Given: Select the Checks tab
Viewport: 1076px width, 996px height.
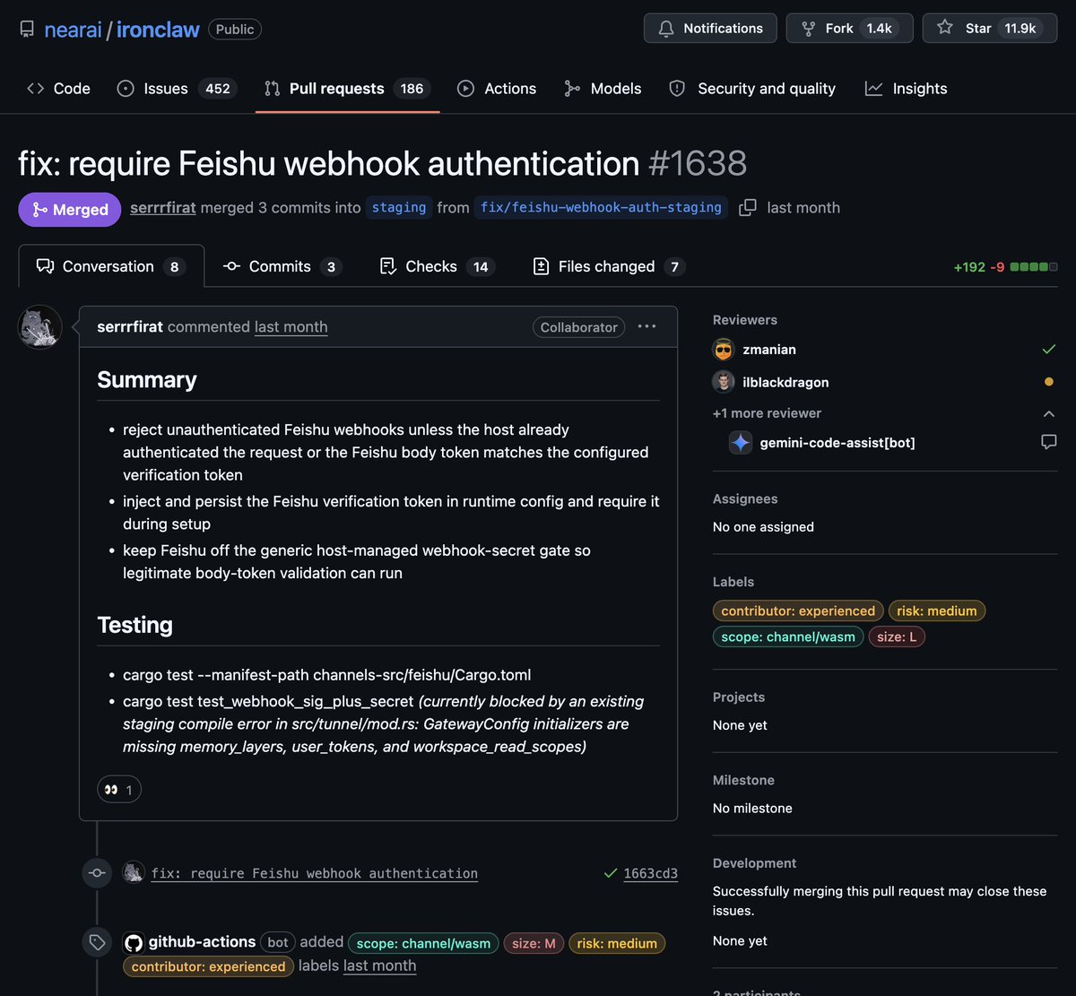Looking at the screenshot, I should pyautogui.click(x=437, y=266).
